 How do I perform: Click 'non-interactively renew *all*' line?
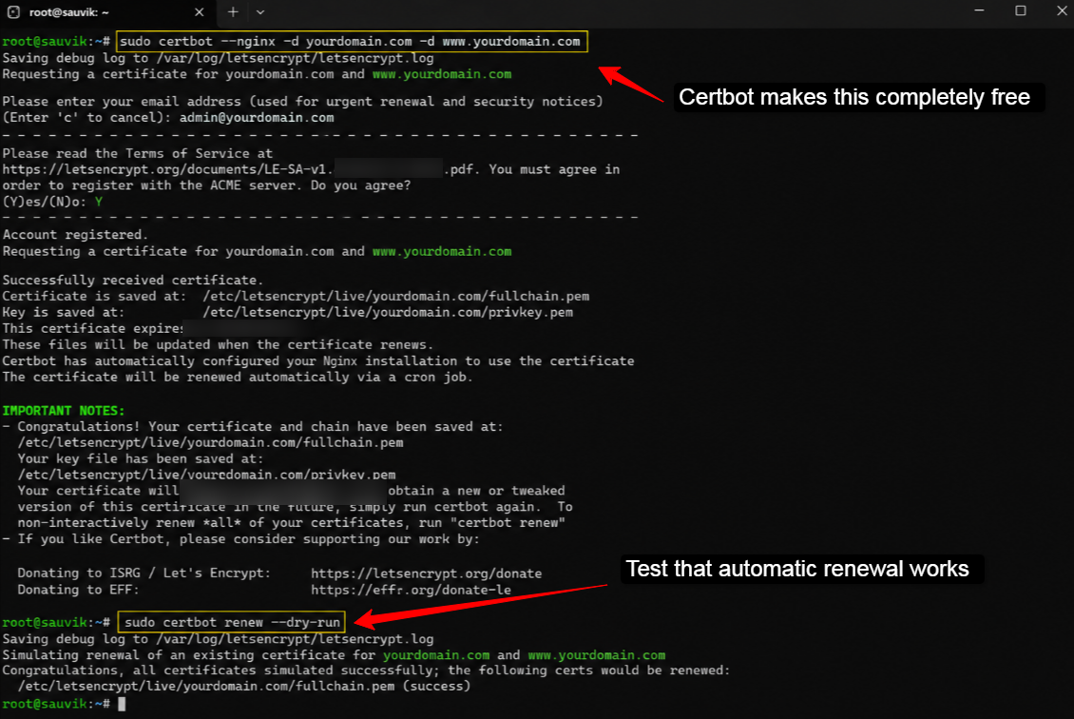(x=291, y=523)
